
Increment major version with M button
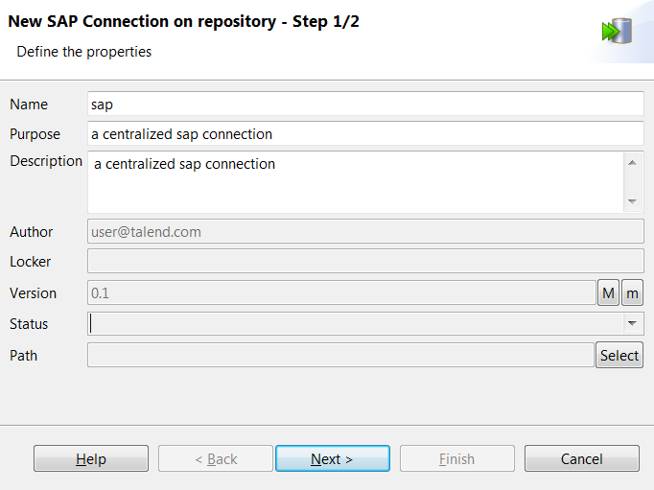pos(608,292)
